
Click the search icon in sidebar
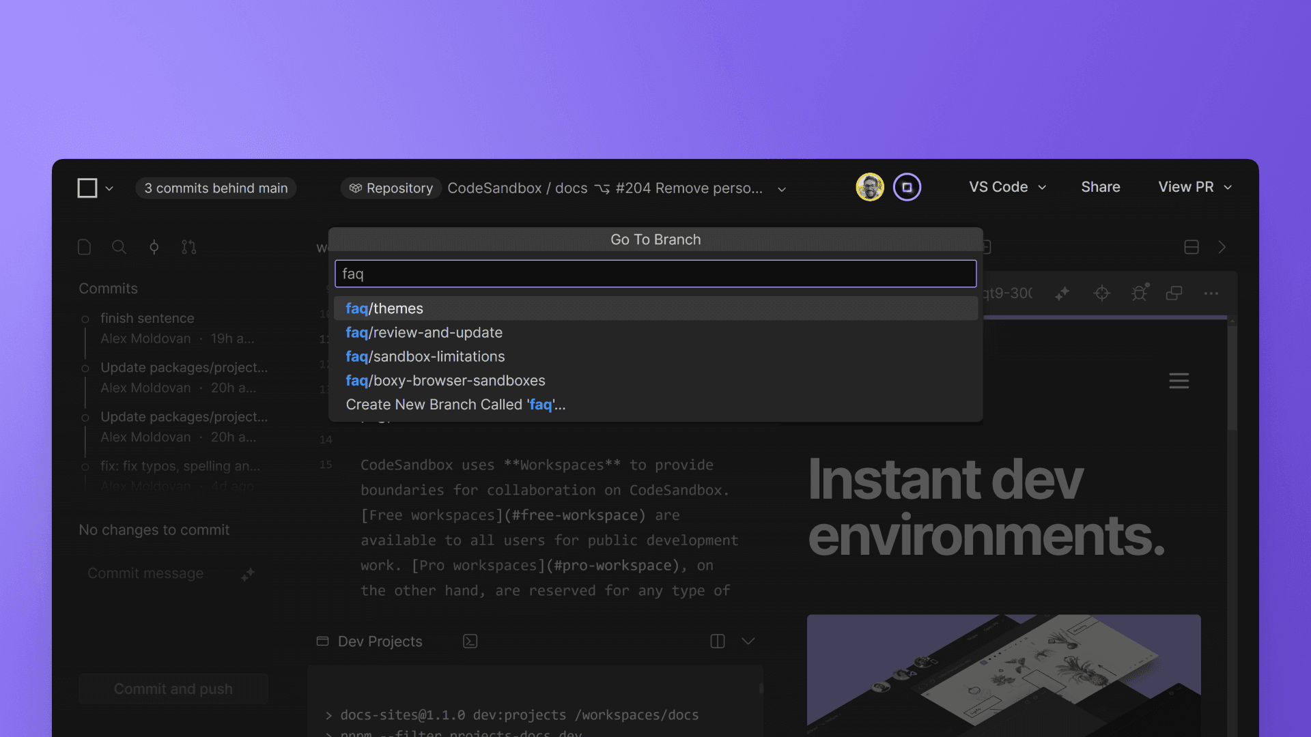point(119,247)
